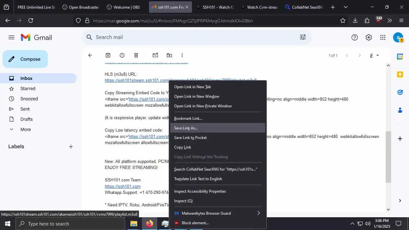Select Open Link in New Private Window
Viewport: 409px width, 230px height.
(x=218, y=106)
